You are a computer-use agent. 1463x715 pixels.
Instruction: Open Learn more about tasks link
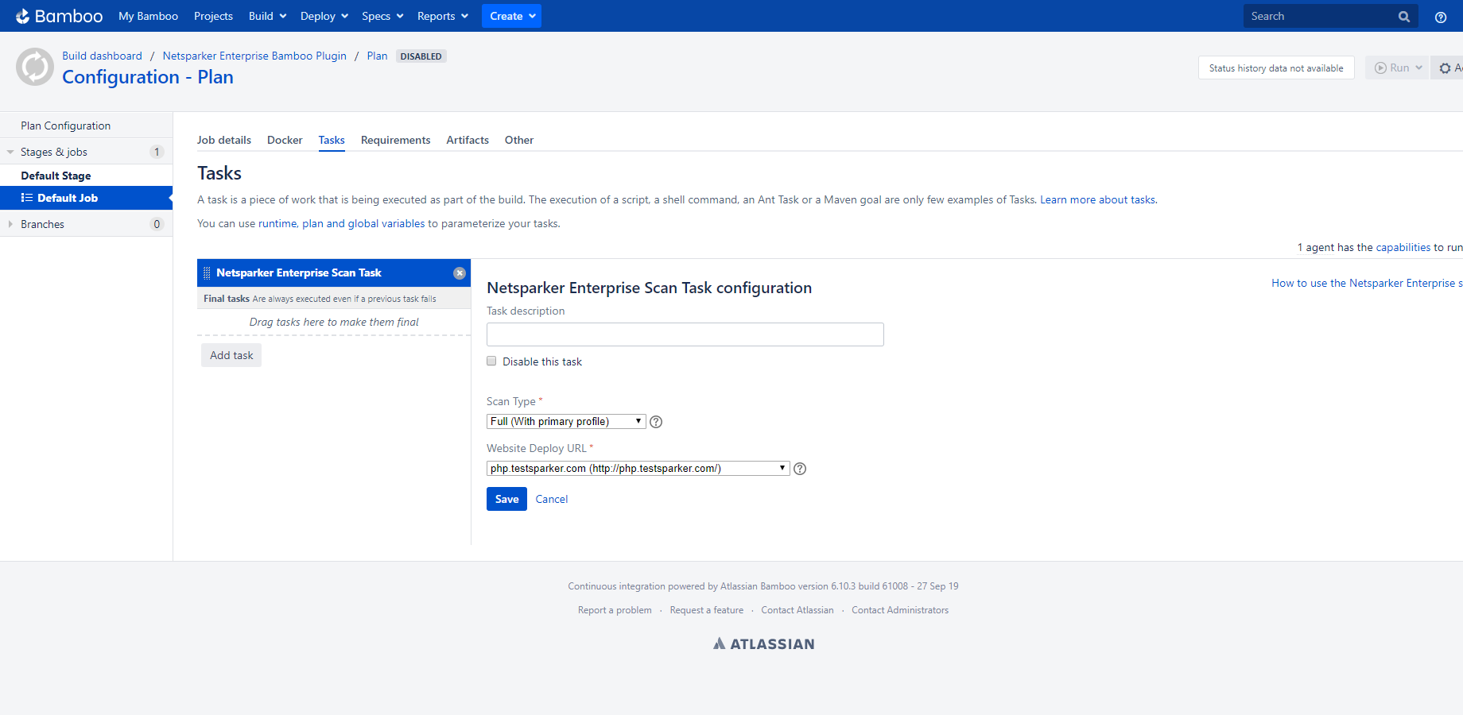(x=1097, y=200)
